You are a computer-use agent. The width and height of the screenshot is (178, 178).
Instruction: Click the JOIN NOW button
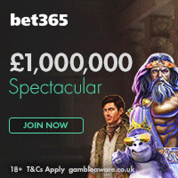46,125
